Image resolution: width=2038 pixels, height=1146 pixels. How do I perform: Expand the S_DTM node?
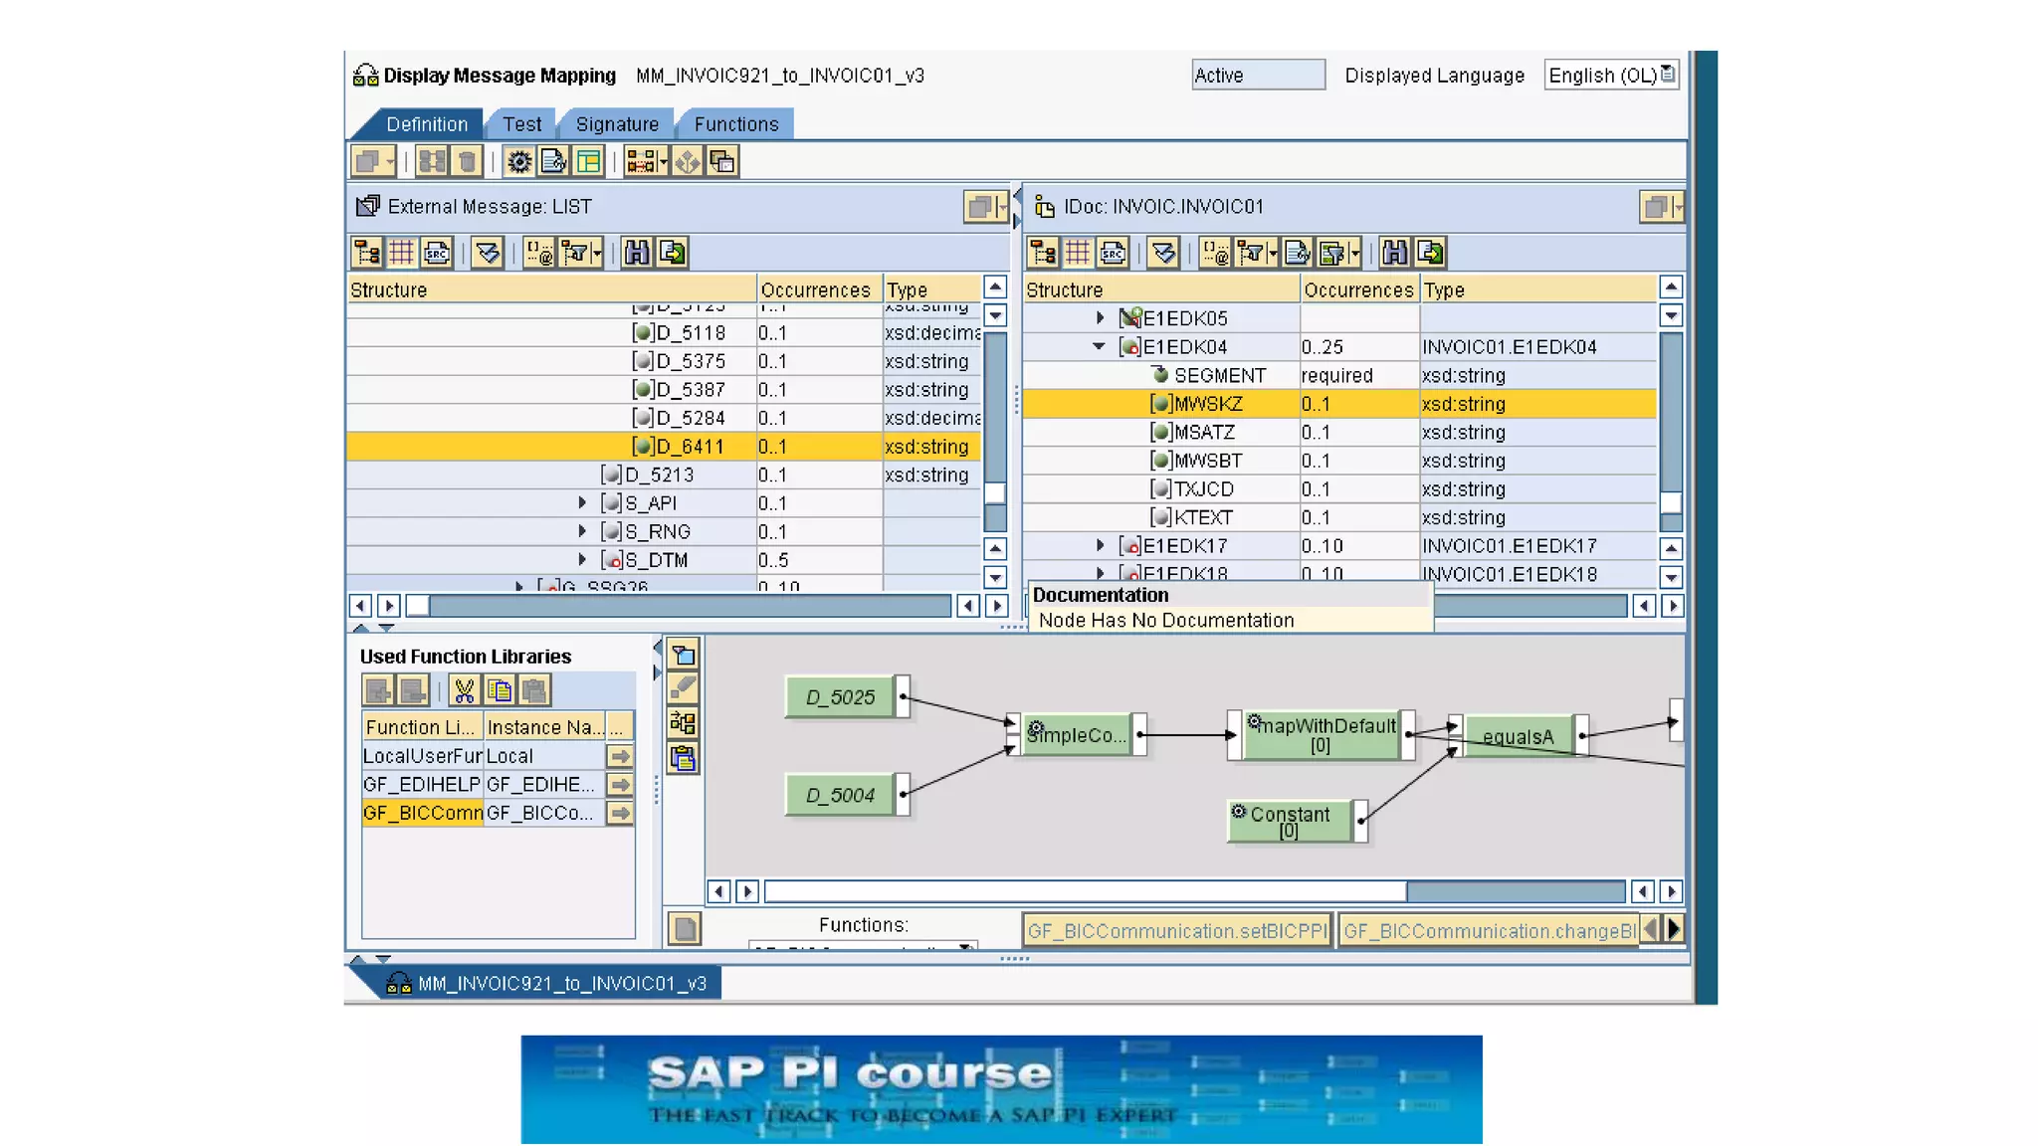(582, 560)
